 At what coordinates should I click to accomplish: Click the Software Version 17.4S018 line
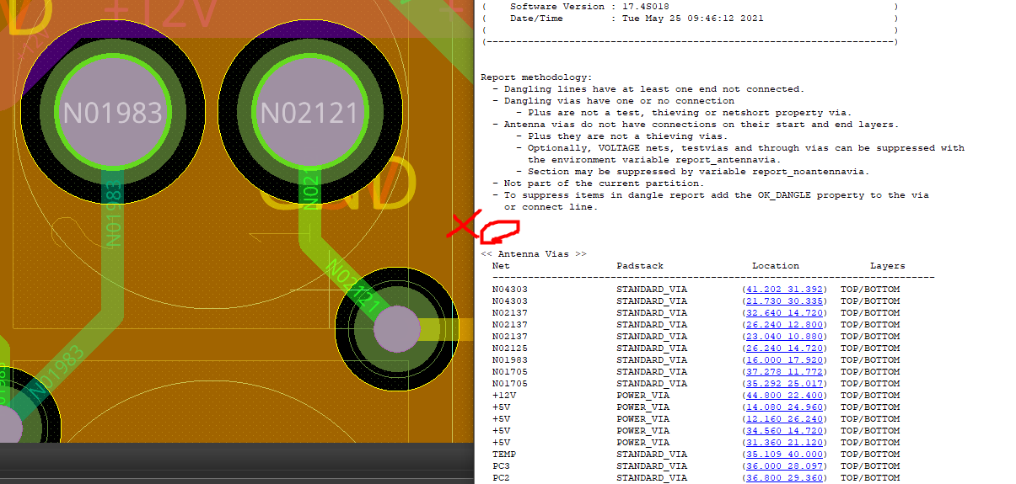click(589, 6)
